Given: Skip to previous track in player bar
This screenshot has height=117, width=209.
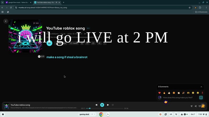Looking at the screenshot, I should (x=96, y=105).
